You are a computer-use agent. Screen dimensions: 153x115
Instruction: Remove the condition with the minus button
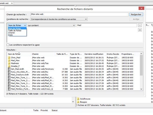140,25
